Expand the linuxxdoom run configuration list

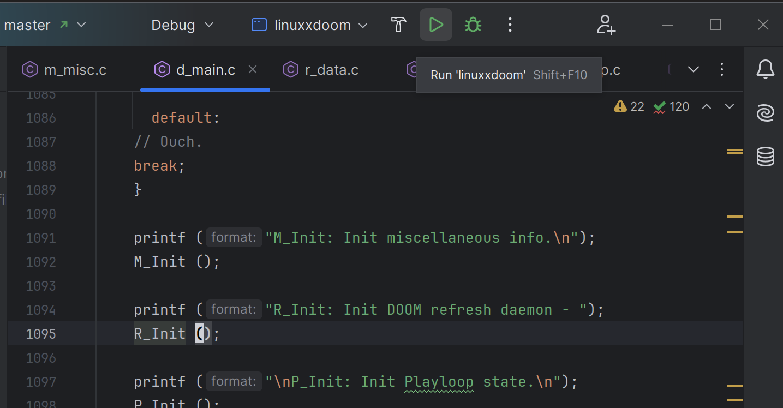pyautogui.click(x=363, y=25)
